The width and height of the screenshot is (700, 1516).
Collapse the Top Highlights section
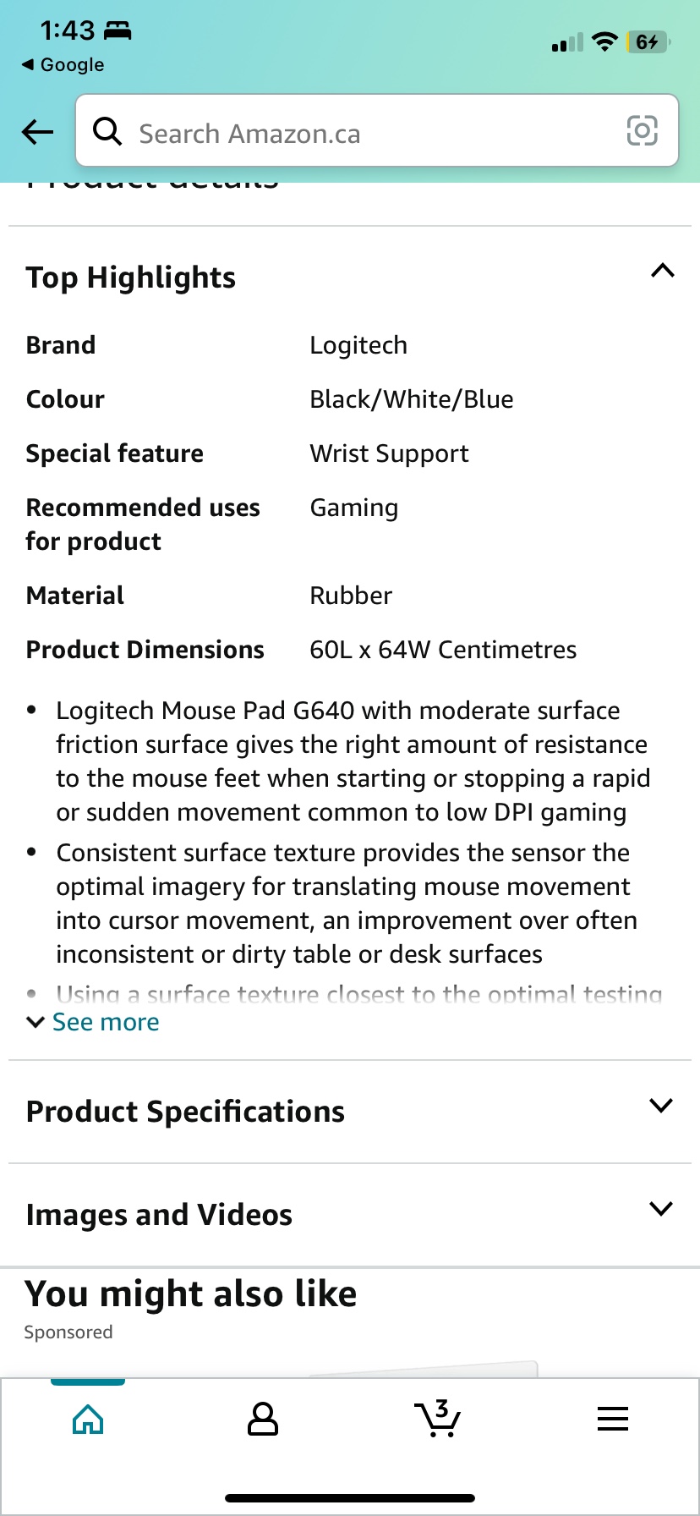click(x=663, y=270)
